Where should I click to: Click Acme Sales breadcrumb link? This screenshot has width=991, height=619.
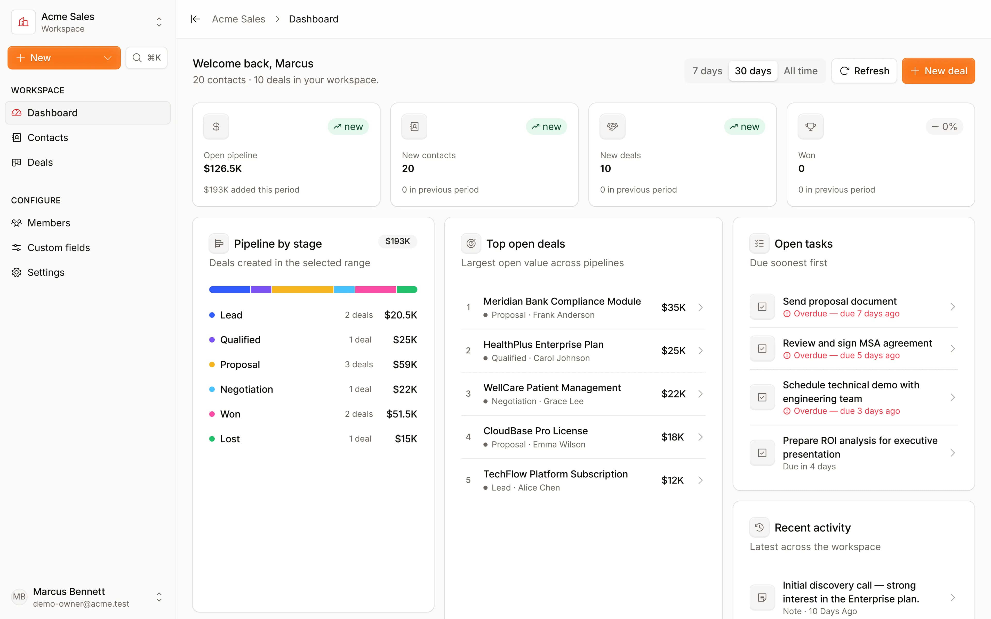click(x=238, y=19)
